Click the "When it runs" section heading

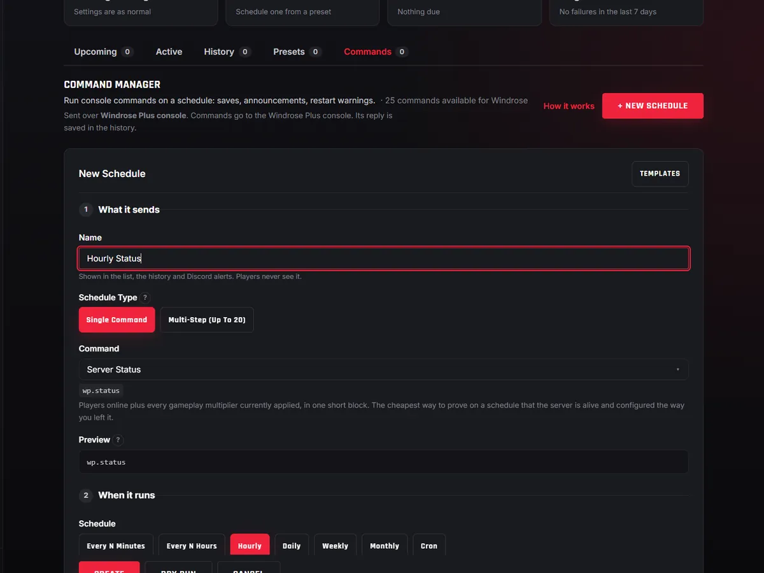point(126,495)
